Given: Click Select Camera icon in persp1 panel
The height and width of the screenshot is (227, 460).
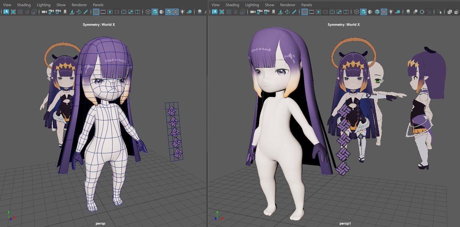Looking at the screenshot, I should pyautogui.click(x=253, y=12).
